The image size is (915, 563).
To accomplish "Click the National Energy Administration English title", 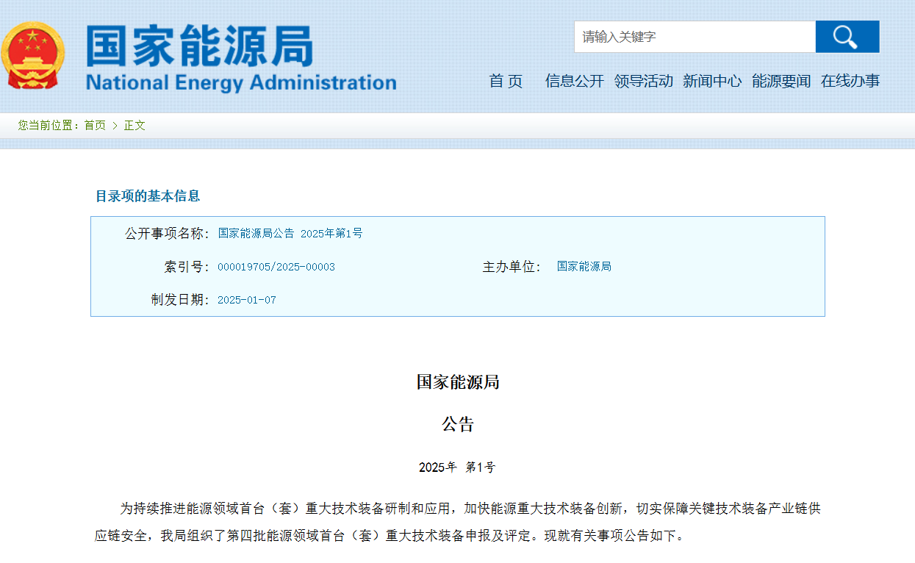I will [x=241, y=82].
